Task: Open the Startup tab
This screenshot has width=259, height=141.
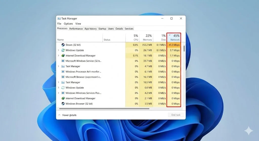Action: [x=102, y=29]
